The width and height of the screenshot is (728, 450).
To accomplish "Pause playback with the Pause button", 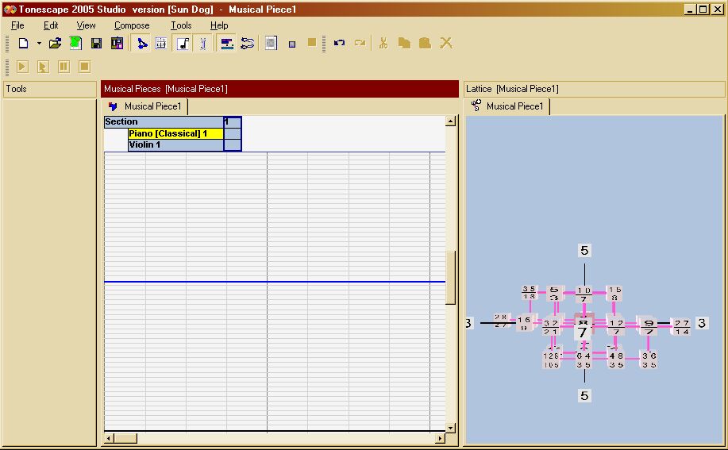I will point(64,67).
